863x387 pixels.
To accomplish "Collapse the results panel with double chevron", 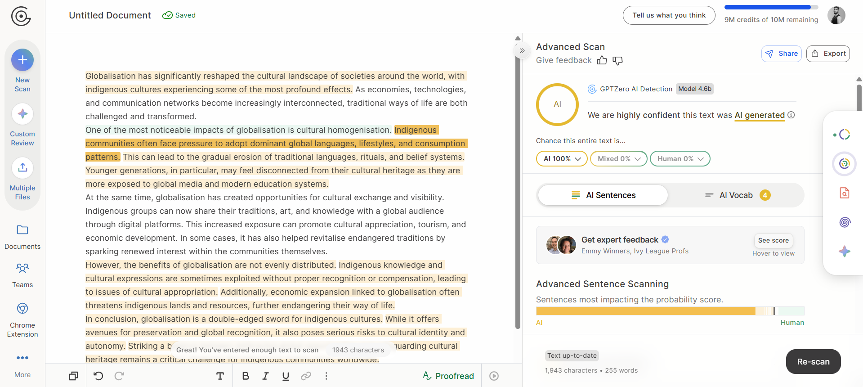I will (x=522, y=50).
